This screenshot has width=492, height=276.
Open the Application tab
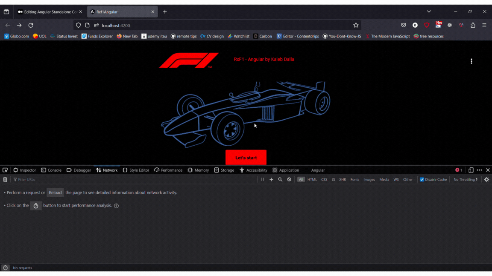pyautogui.click(x=286, y=170)
